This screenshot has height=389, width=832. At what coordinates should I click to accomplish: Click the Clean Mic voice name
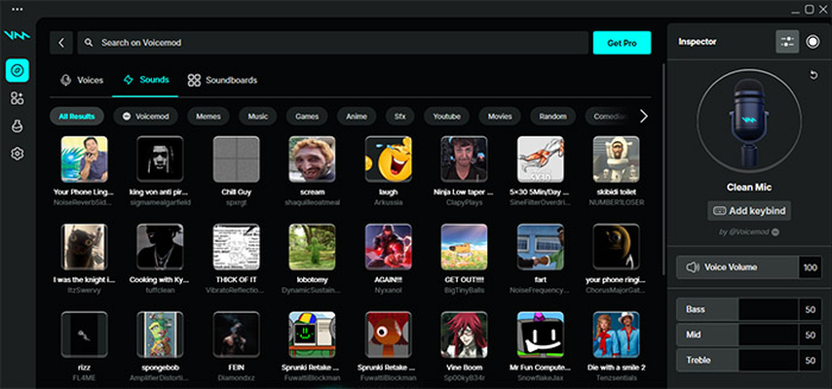click(748, 187)
